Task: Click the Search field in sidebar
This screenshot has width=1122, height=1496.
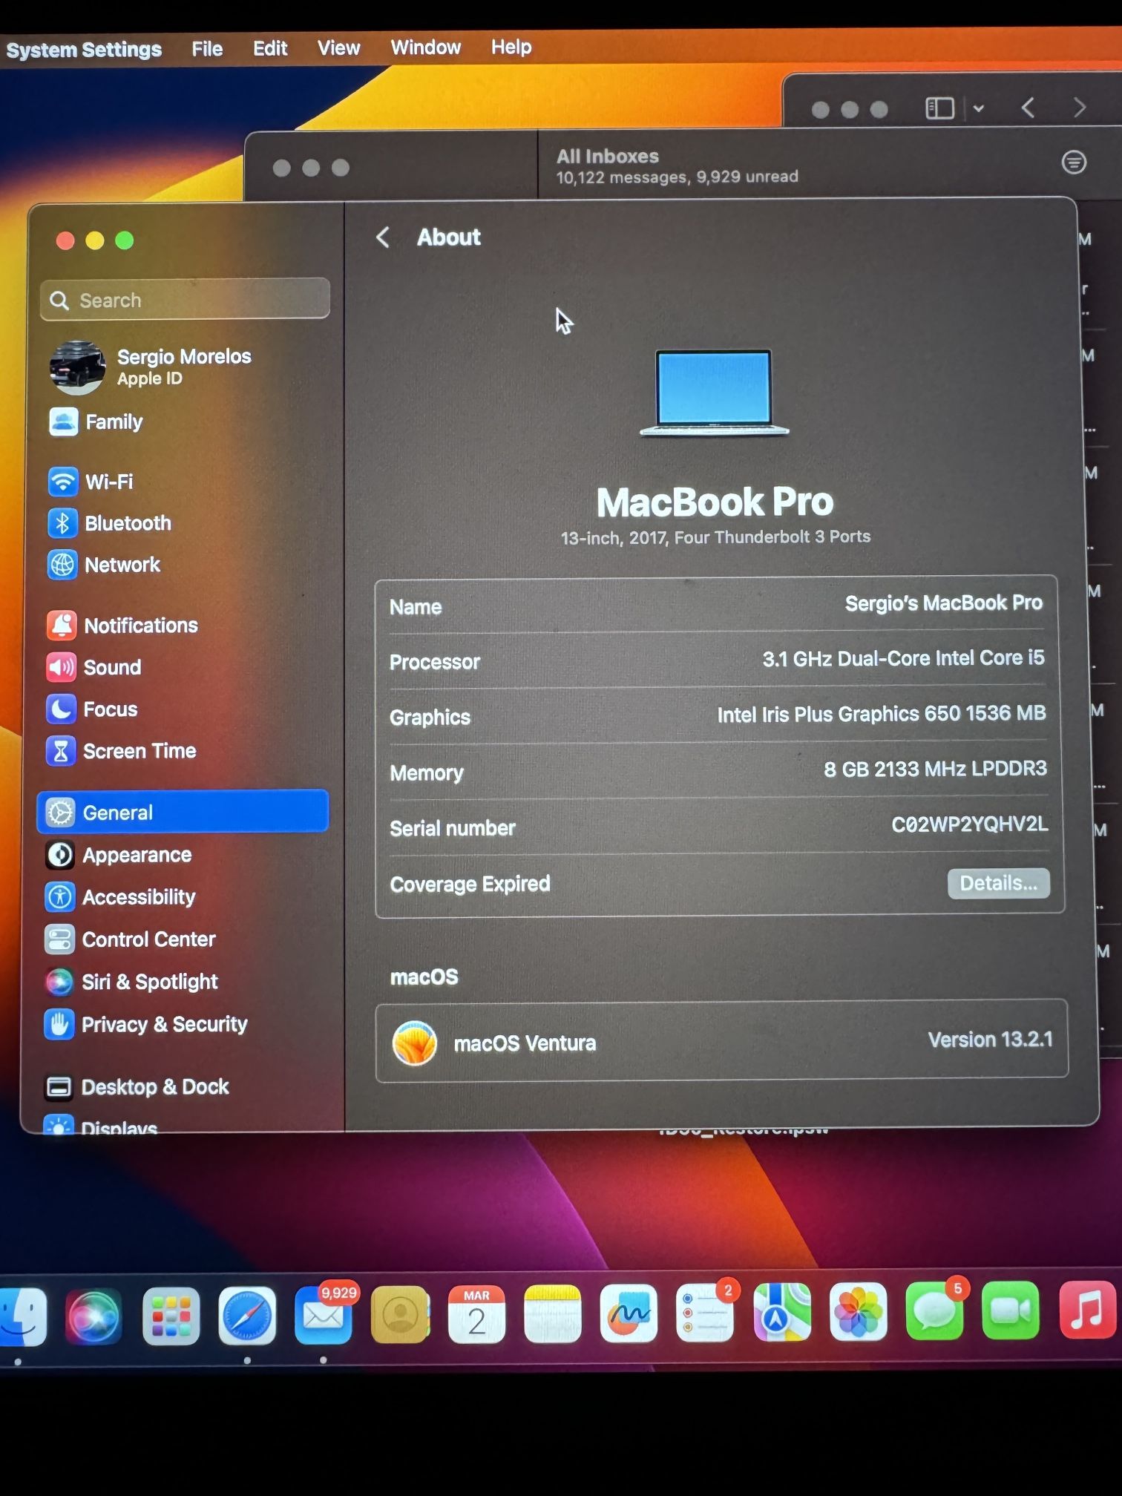Action: 186,300
